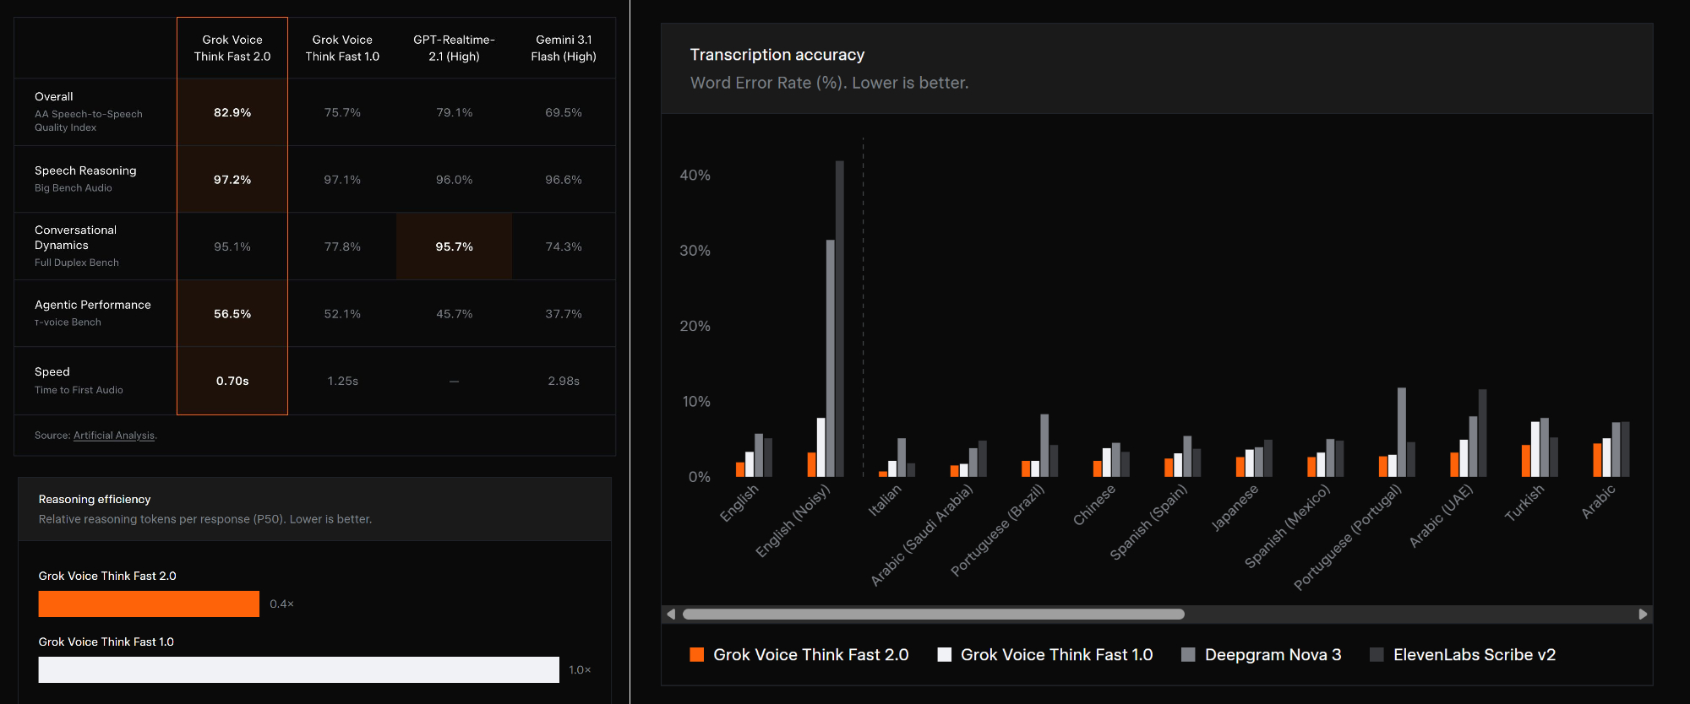Image resolution: width=1690 pixels, height=704 pixels.
Task: Click the 79.1% cell in the Overall row
Action: 454,112
